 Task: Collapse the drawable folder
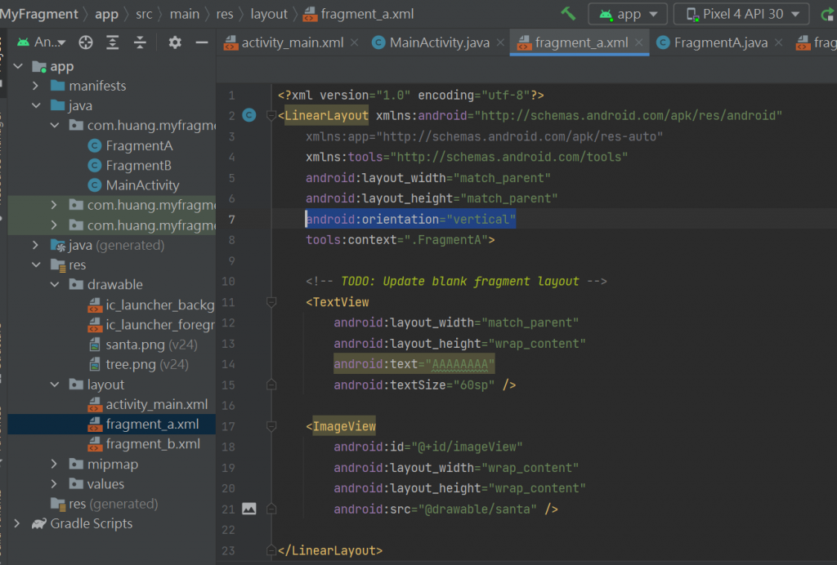coord(55,285)
